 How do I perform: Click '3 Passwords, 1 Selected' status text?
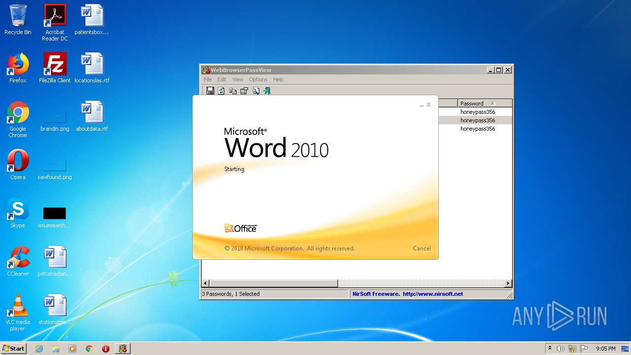pyautogui.click(x=231, y=294)
